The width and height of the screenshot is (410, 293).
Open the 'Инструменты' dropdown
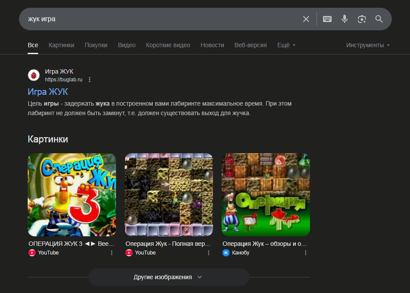[x=368, y=45]
